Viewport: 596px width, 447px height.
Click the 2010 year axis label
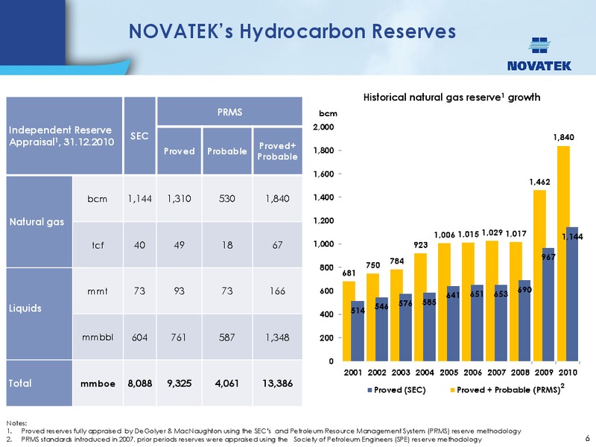[x=568, y=372]
